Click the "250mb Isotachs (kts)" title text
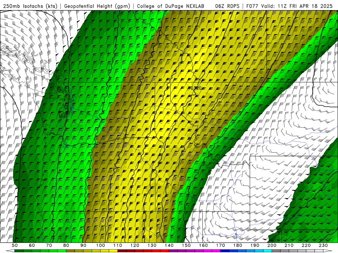The width and height of the screenshot is (338, 253). click(x=30, y=6)
